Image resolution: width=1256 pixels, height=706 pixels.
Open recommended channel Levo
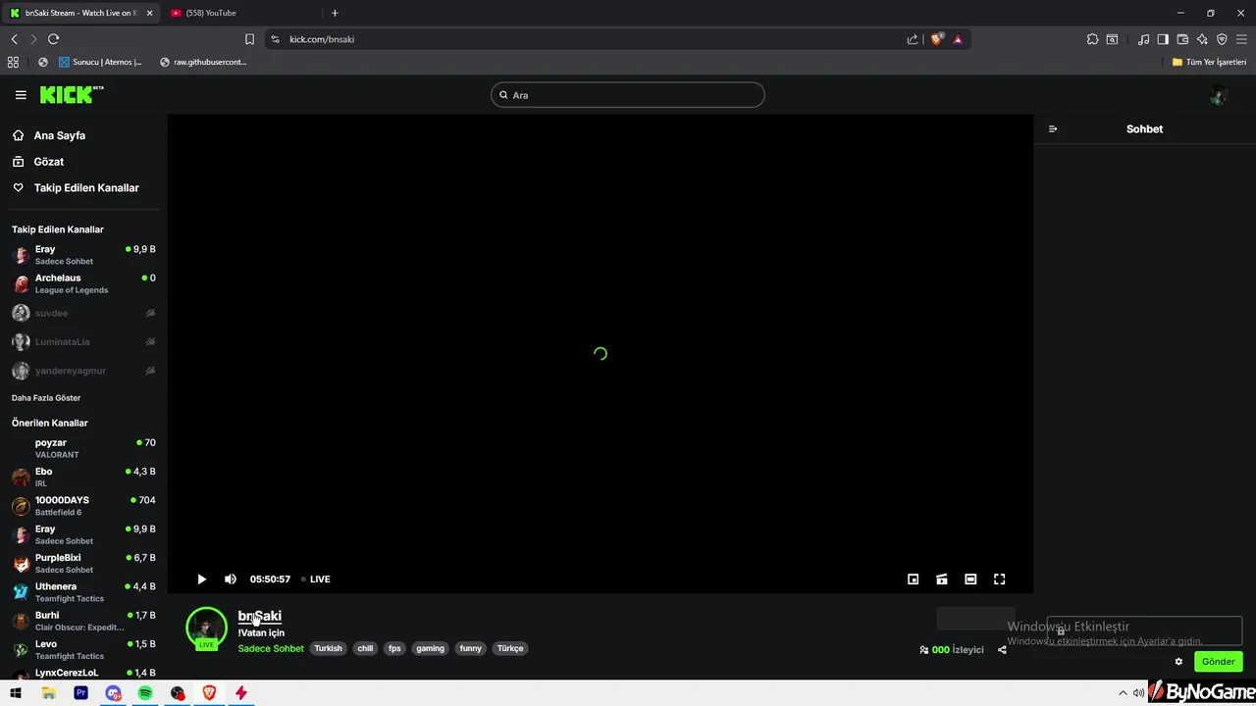pyautogui.click(x=83, y=650)
